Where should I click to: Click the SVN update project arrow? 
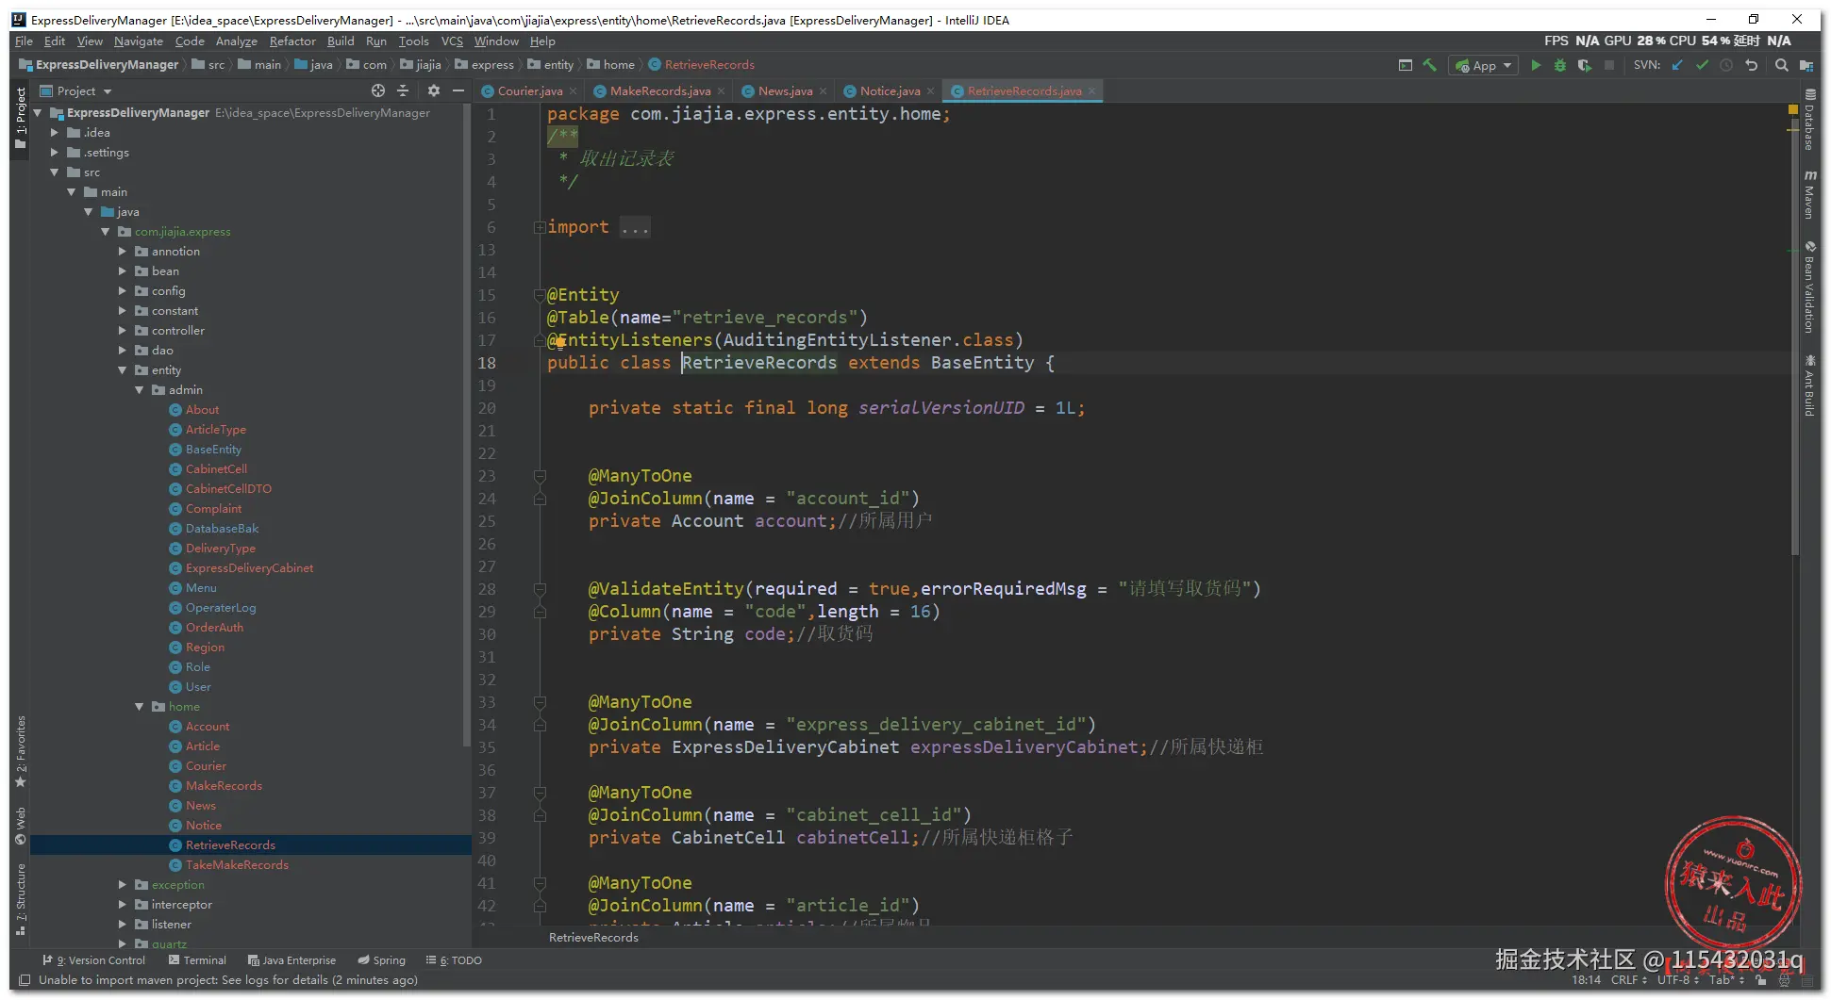point(1677,65)
